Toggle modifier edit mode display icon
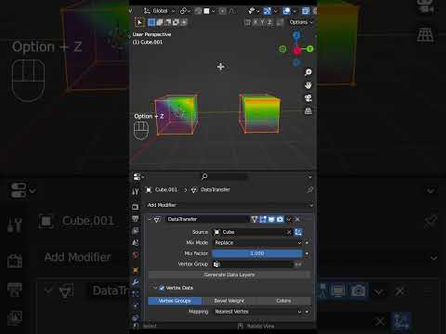Screen dimensions: 446x334 pos(263,219)
